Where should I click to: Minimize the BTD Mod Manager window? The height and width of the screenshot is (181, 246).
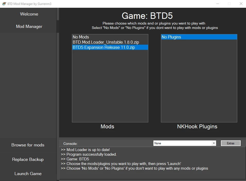click(218, 4)
